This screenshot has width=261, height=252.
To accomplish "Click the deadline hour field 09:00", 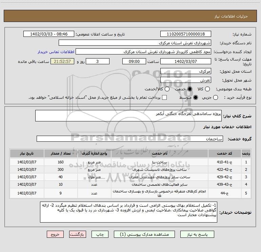I will pos(134,62).
